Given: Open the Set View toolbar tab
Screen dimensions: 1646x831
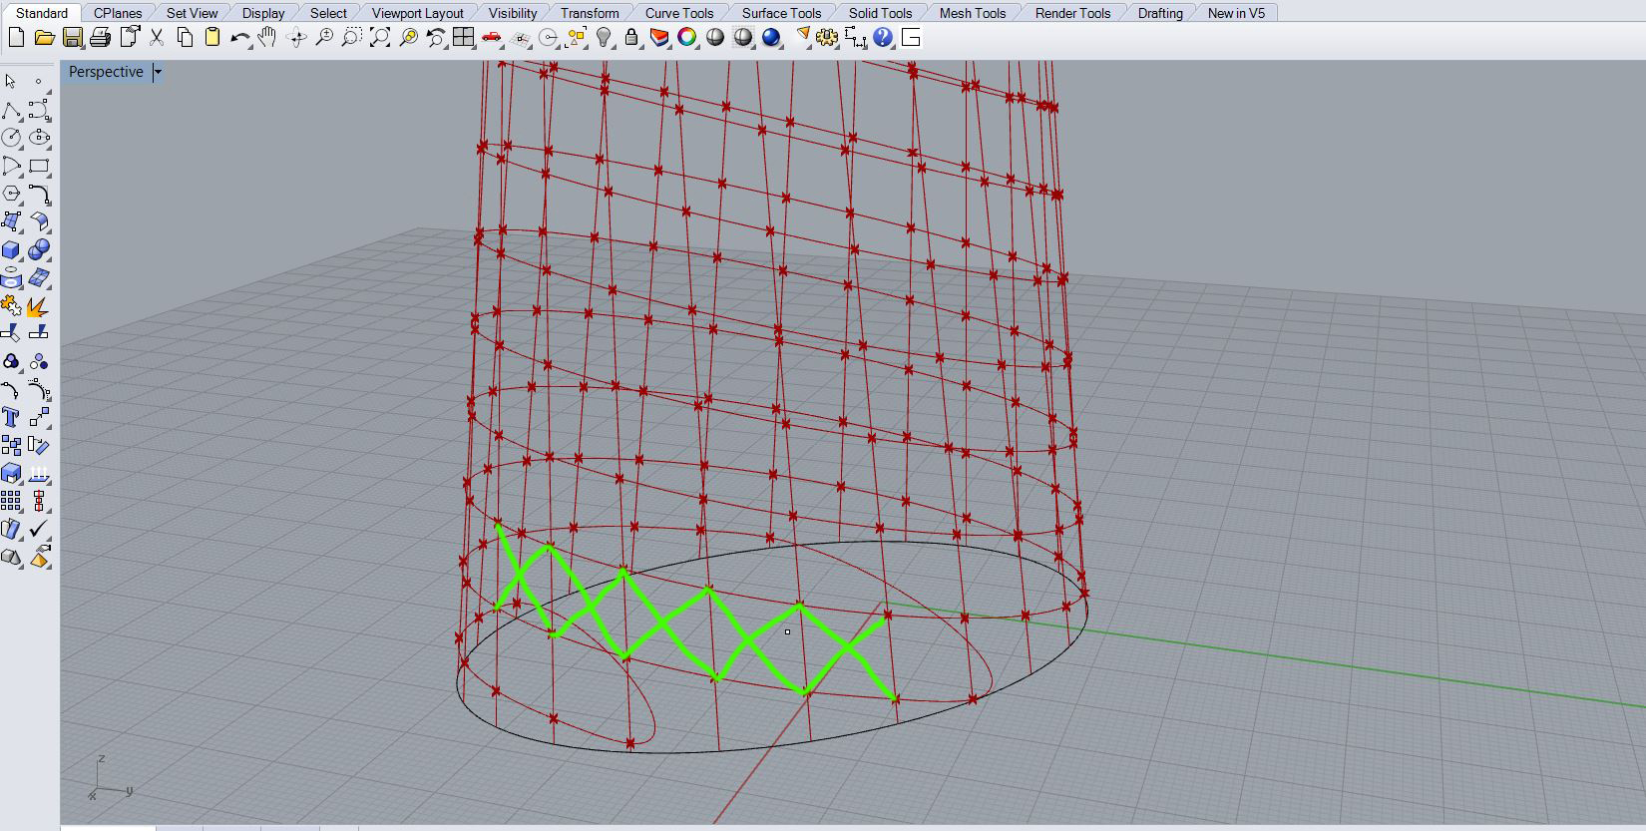Looking at the screenshot, I should point(192,13).
